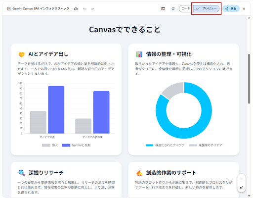This screenshot has height=200, width=253.
Task: Click the 100 value on the chart axis
Action: (20, 83)
